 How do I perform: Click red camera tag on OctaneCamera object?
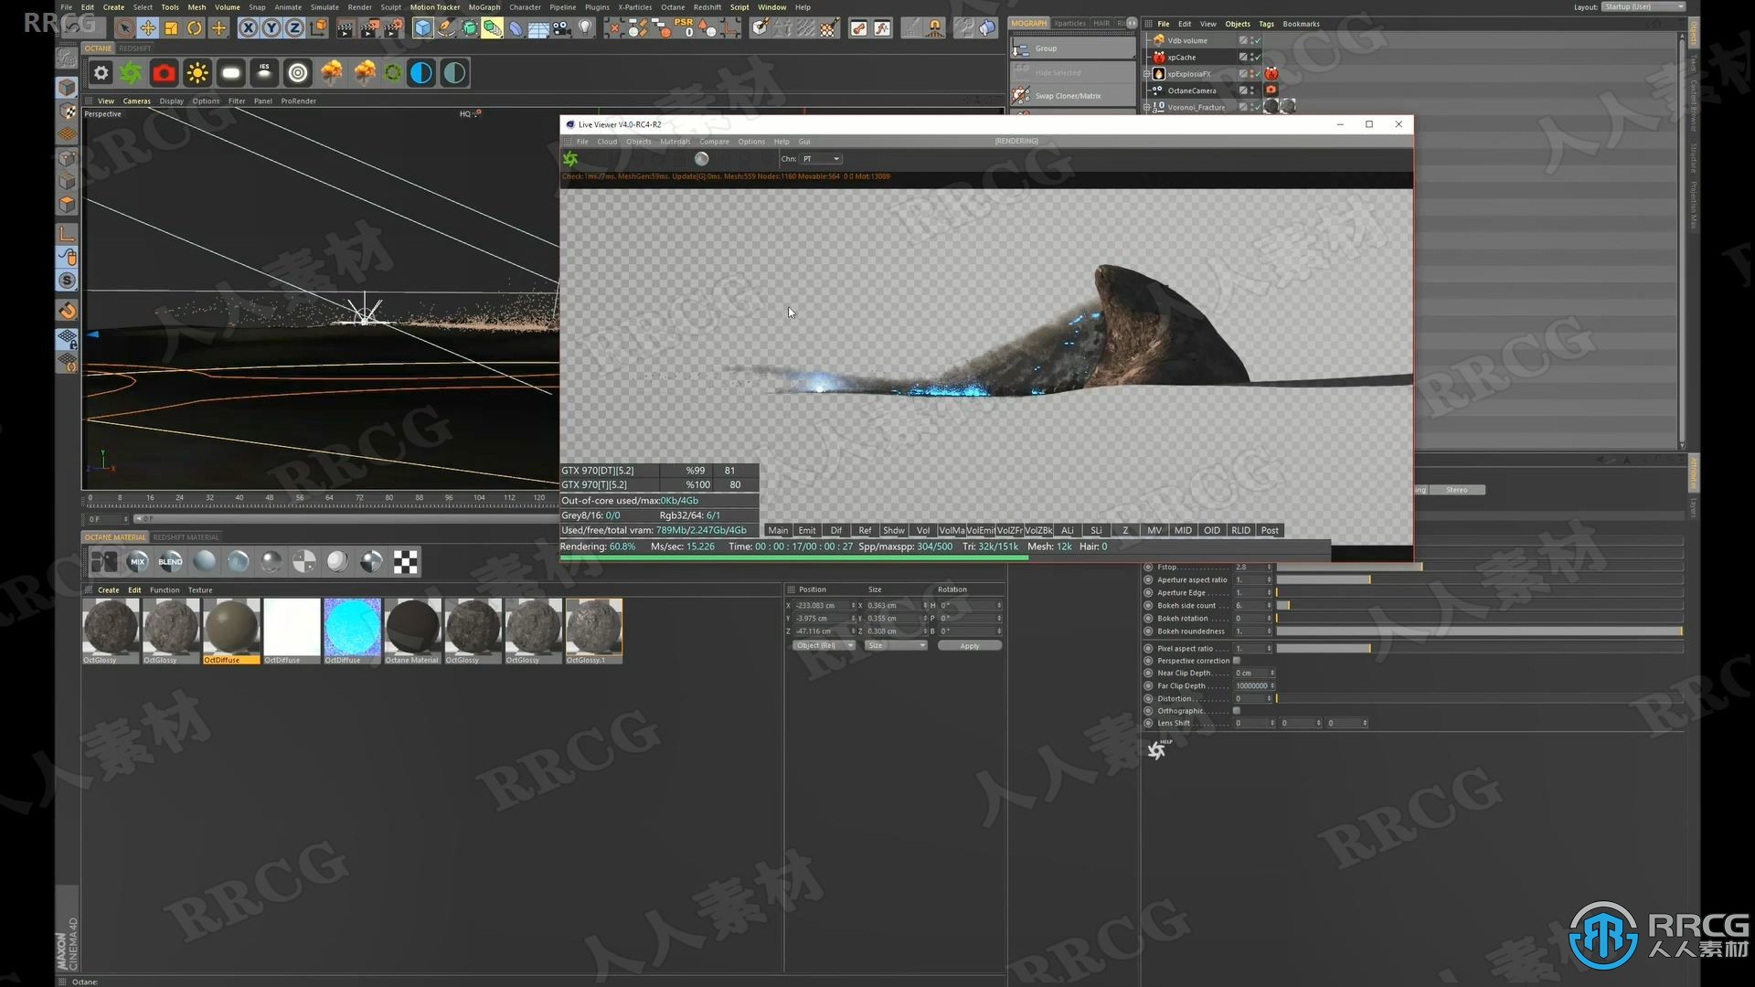1271,90
